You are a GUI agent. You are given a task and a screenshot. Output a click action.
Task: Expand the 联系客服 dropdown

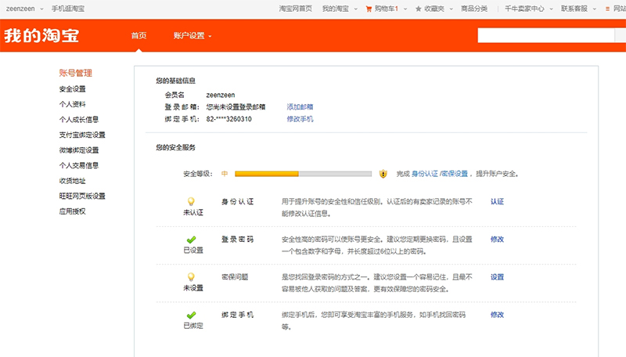(595, 9)
